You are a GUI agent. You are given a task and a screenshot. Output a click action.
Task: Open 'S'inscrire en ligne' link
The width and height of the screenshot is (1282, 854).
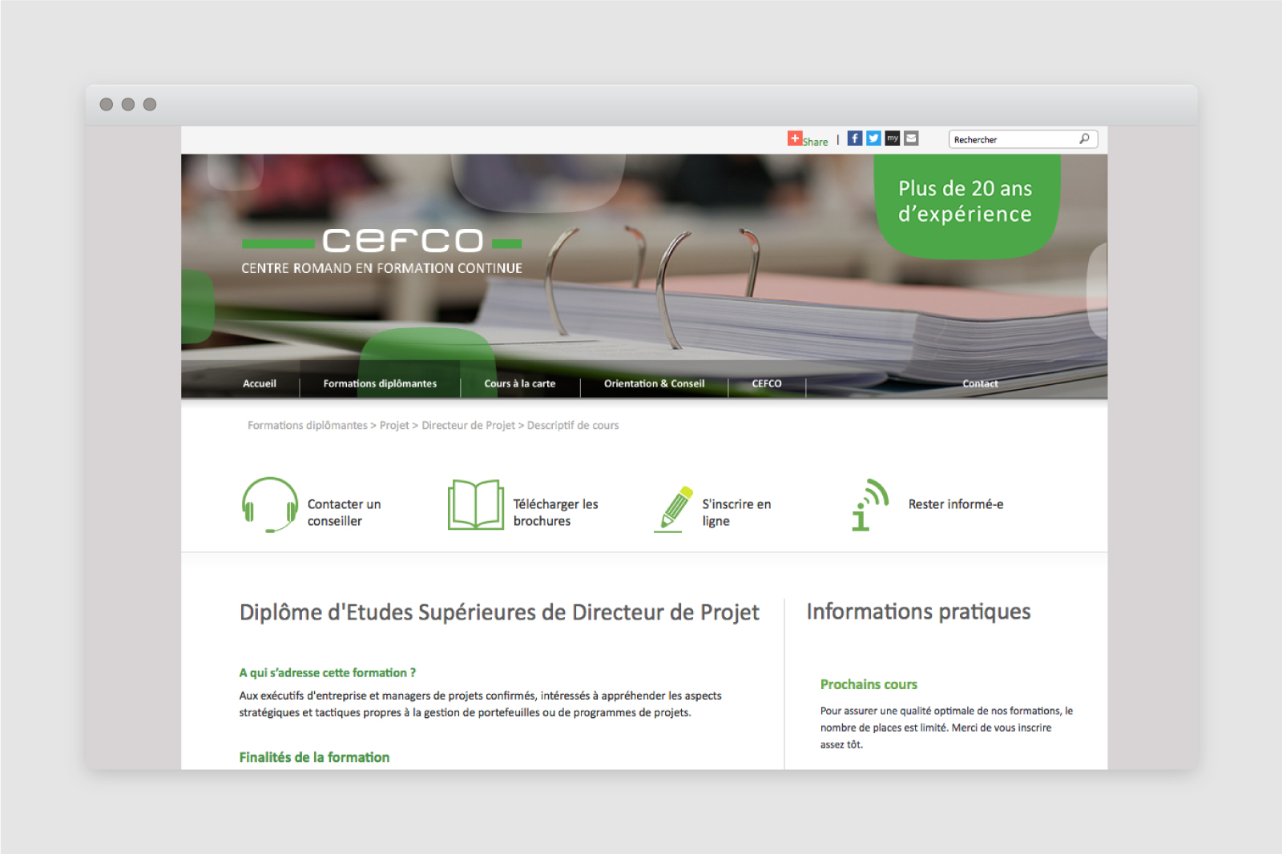[x=736, y=512]
